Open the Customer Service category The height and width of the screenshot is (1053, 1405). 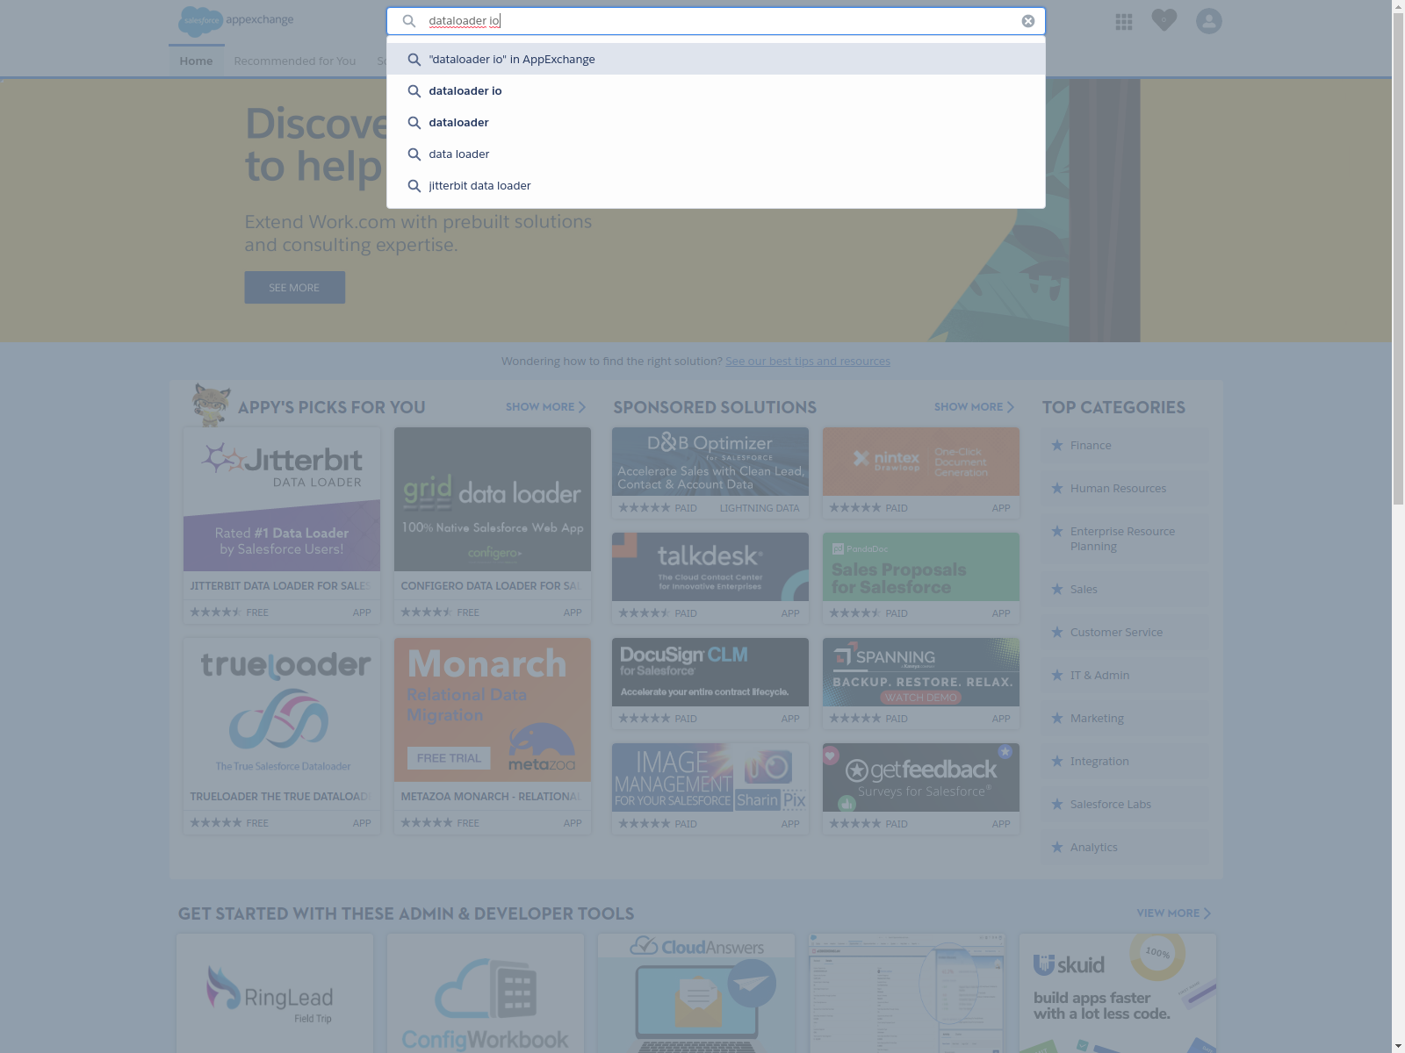pos(1125,633)
